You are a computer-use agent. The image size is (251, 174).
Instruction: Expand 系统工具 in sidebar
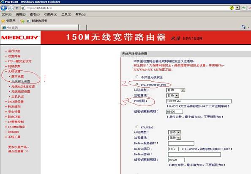[x=14, y=137]
